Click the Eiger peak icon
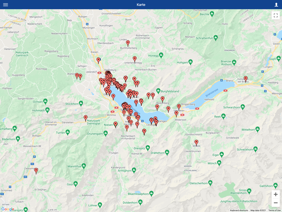The height and width of the screenshot is (212, 282). coord(222,155)
